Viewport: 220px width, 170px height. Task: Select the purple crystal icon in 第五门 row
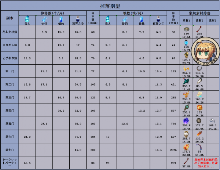(186, 121)
